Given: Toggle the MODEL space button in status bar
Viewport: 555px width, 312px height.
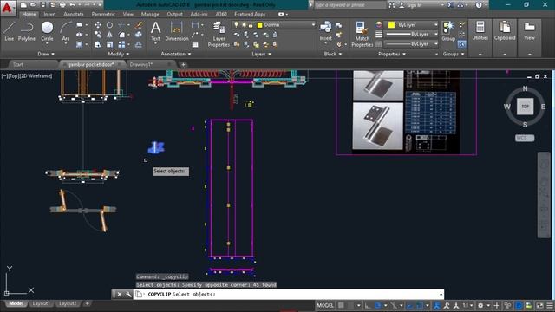Looking at the screenshot, I should click(x=325, y=305).
